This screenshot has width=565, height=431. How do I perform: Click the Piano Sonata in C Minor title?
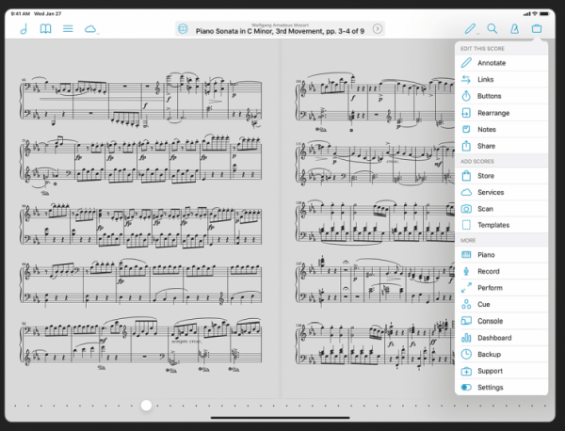click(x=280, y=31)
